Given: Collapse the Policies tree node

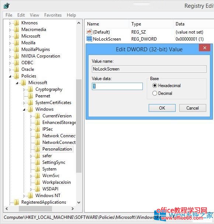Looking at the screenshot, I should pos(10,76).
